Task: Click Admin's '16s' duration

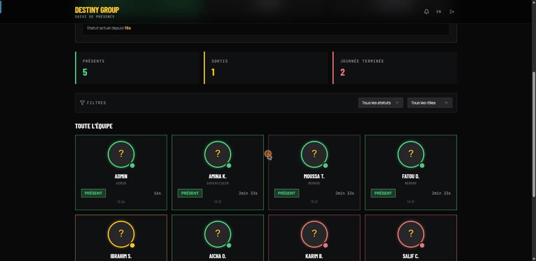Action: 157,193
